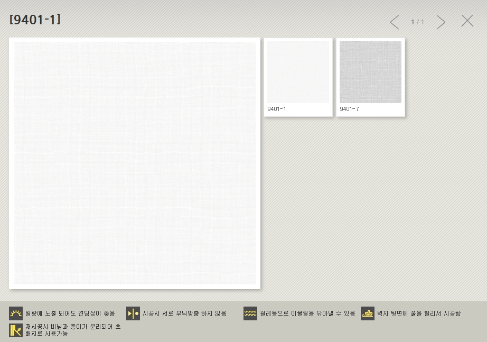487x342 pixels.
Task: Click the '벽지 뒷면에 풀을 발라서 시공함' text
Action: click(x=418, y=313)
